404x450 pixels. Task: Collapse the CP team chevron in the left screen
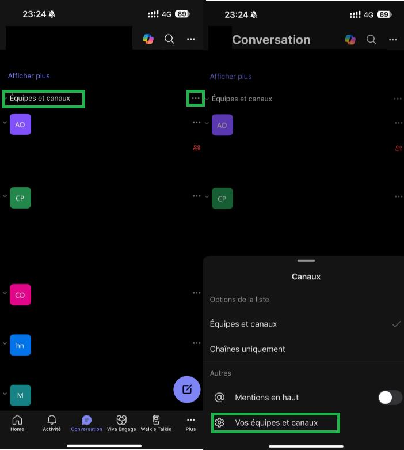tap(5, 196)
